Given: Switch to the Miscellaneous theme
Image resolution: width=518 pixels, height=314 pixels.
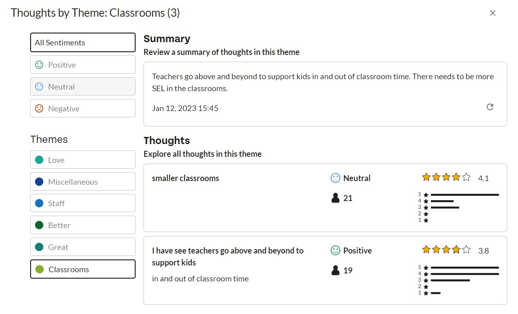Looking at the screenshot, I should pos(83,181).
